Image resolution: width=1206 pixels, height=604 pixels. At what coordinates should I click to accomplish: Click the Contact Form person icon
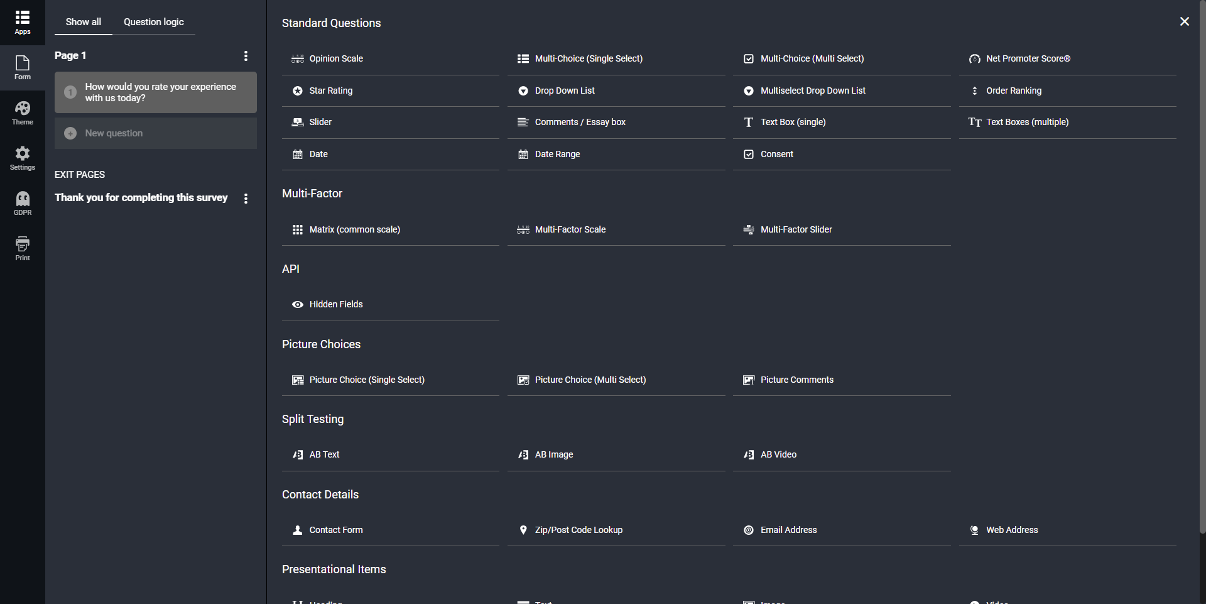pyautogui.click(x=298, y=530)
